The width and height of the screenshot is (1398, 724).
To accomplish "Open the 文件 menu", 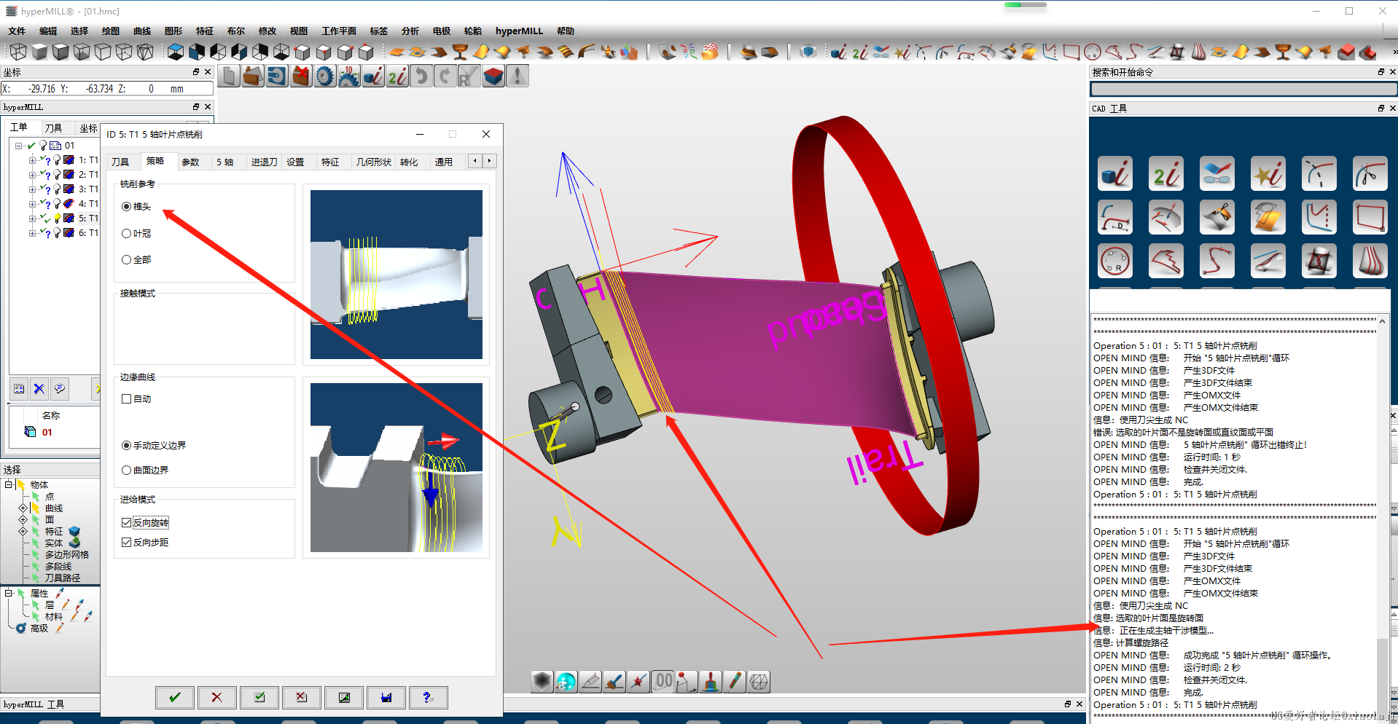I will (x=17, y=31).
